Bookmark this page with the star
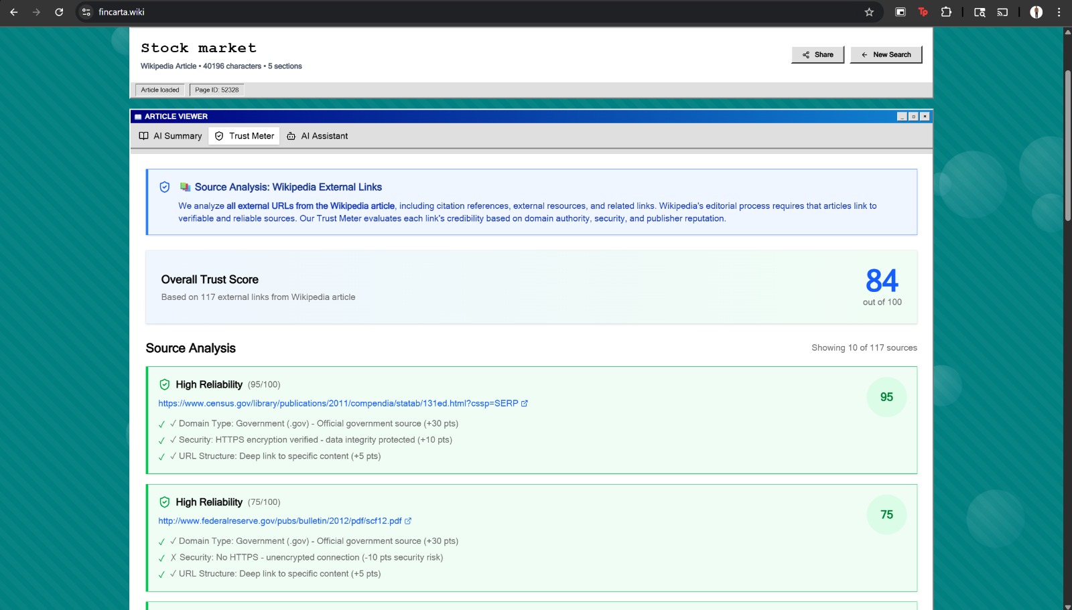Image resolution: width=1072 pixels, height=610 pixels. [x=869, y=12]
